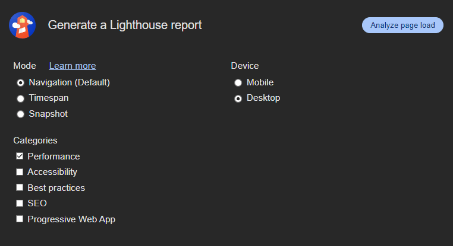Open the Learn more link
Image resolution: width=453 pixels, height=246 pixels.
tap(73, 66)
